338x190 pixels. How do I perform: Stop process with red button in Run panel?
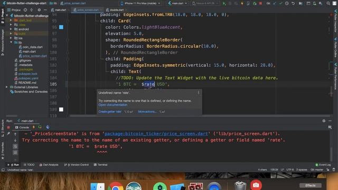point(8,127)
